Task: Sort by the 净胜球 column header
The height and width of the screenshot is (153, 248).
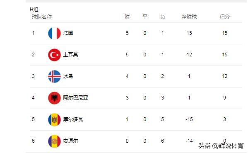Action: (189, 17)
